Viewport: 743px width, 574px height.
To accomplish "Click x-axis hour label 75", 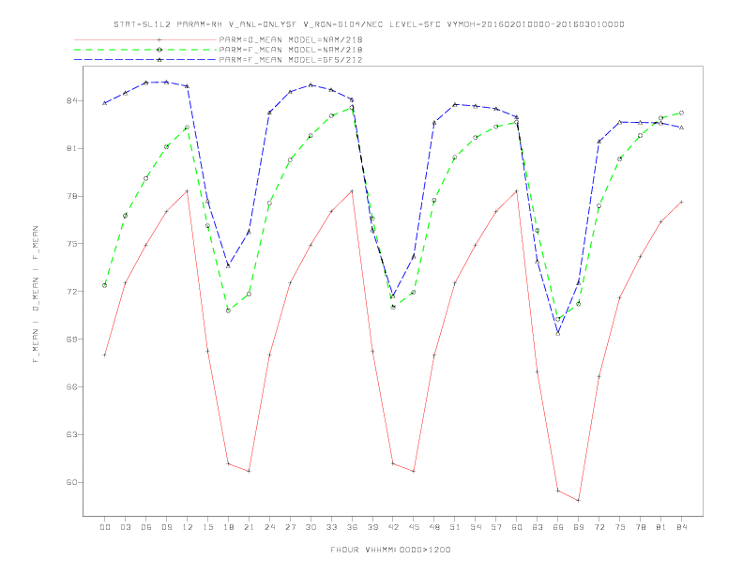I will (620, 527).
